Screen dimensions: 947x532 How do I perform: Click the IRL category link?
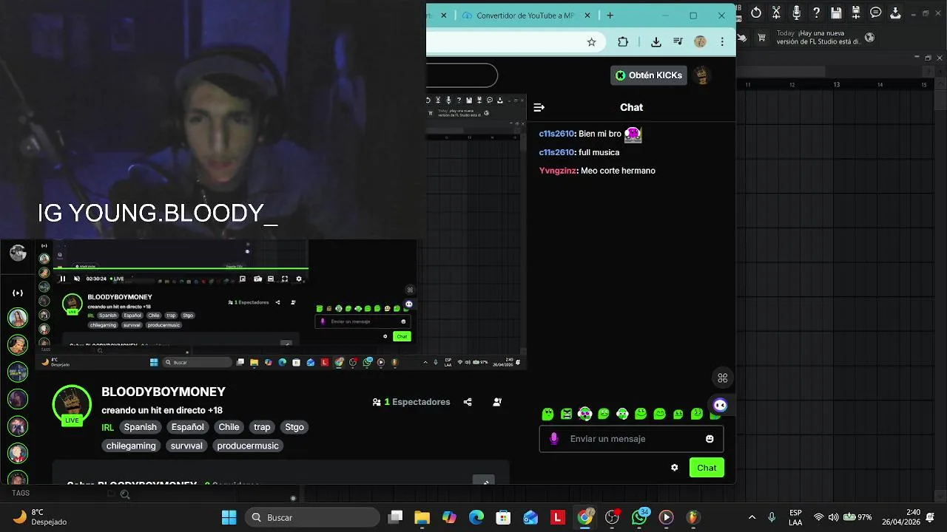pyautogui.click(x=107, y=427)
